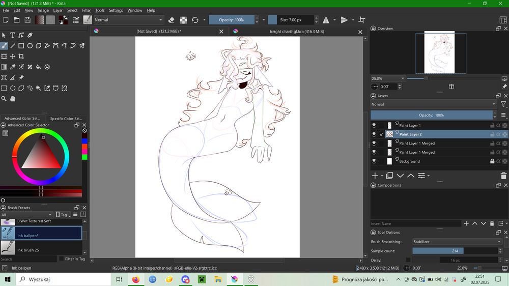Check the Filter in Tag checkbox
The image size is (509, 286).
61,259
